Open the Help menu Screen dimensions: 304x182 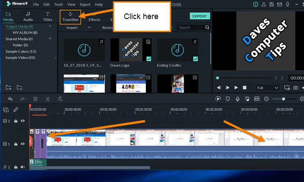pyautogui.click(x=99, y=4)
